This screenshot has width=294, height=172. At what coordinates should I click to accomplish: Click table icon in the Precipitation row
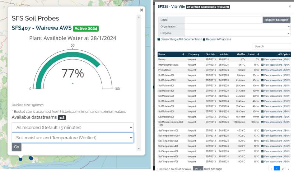click(262, 70)
